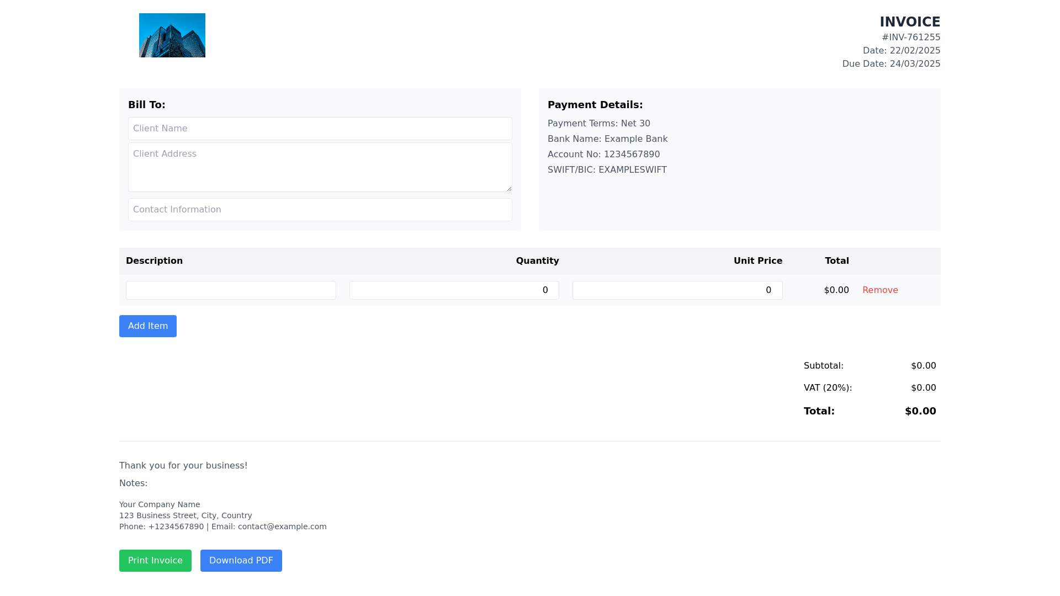1060x596 pixels.
Task: Click the Unit Price column header
Action: (x=757, y=261)
